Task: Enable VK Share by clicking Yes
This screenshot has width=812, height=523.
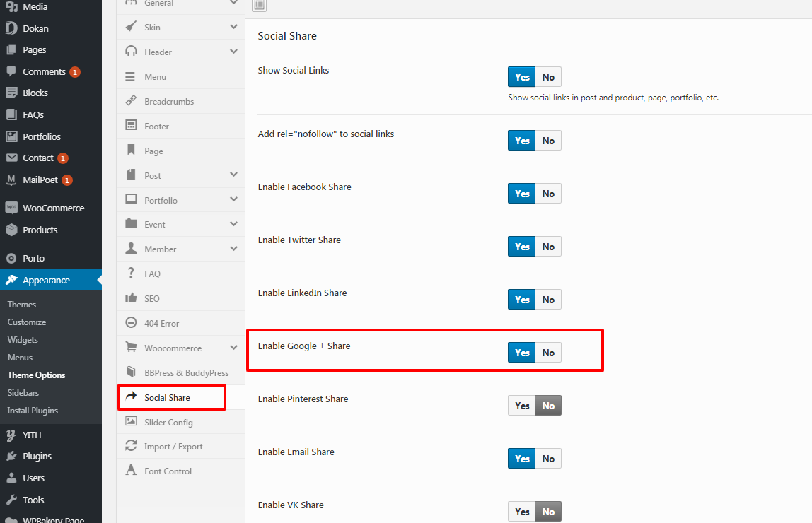Action: (522, 512)
